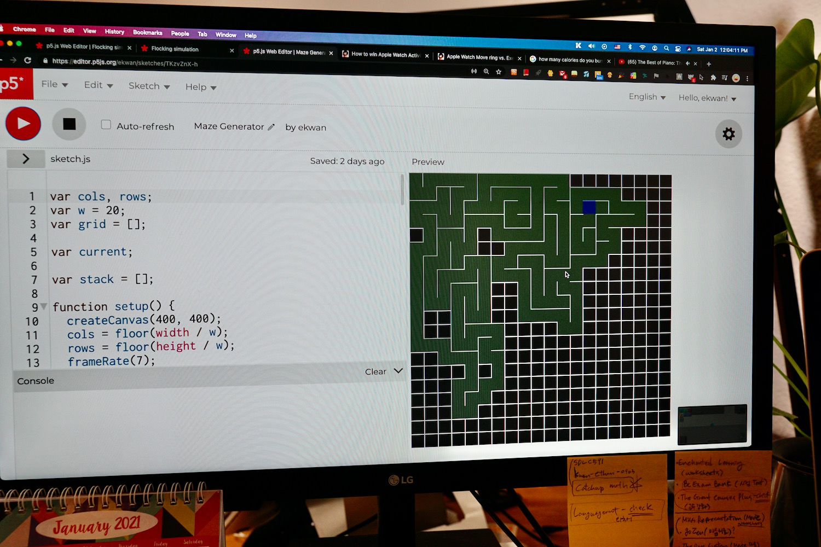Screen dimensions: 821x547
Task: Open a new browser tab
Action: 709,64
